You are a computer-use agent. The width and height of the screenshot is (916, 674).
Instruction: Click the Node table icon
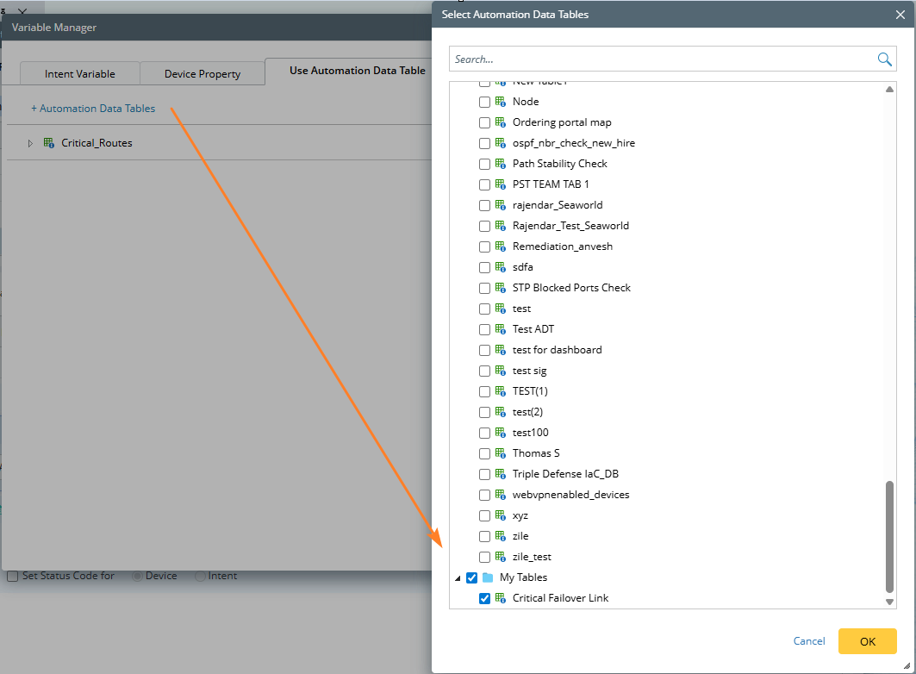[x=501, y=102]
